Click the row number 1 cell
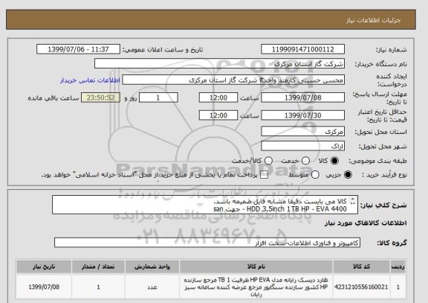 (398, 287)
